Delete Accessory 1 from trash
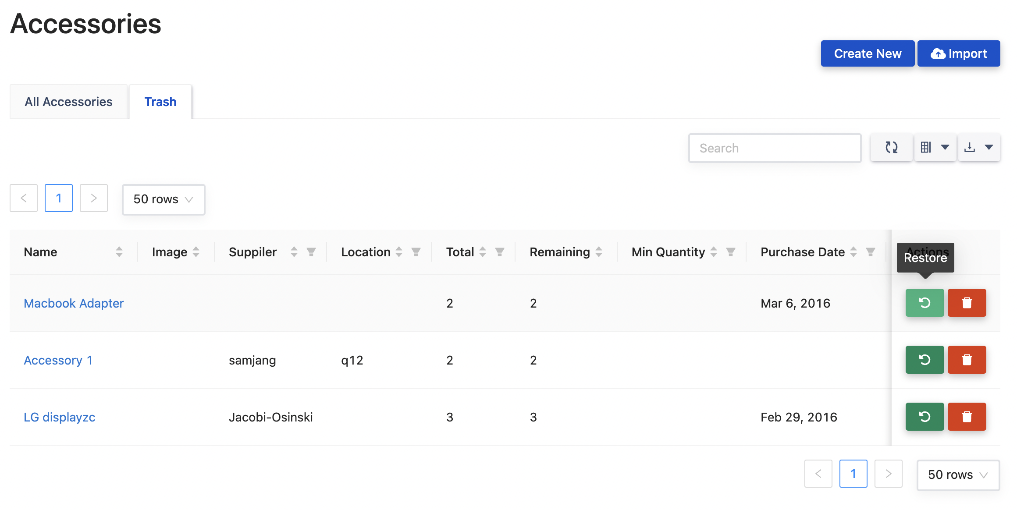 point(967,360)
